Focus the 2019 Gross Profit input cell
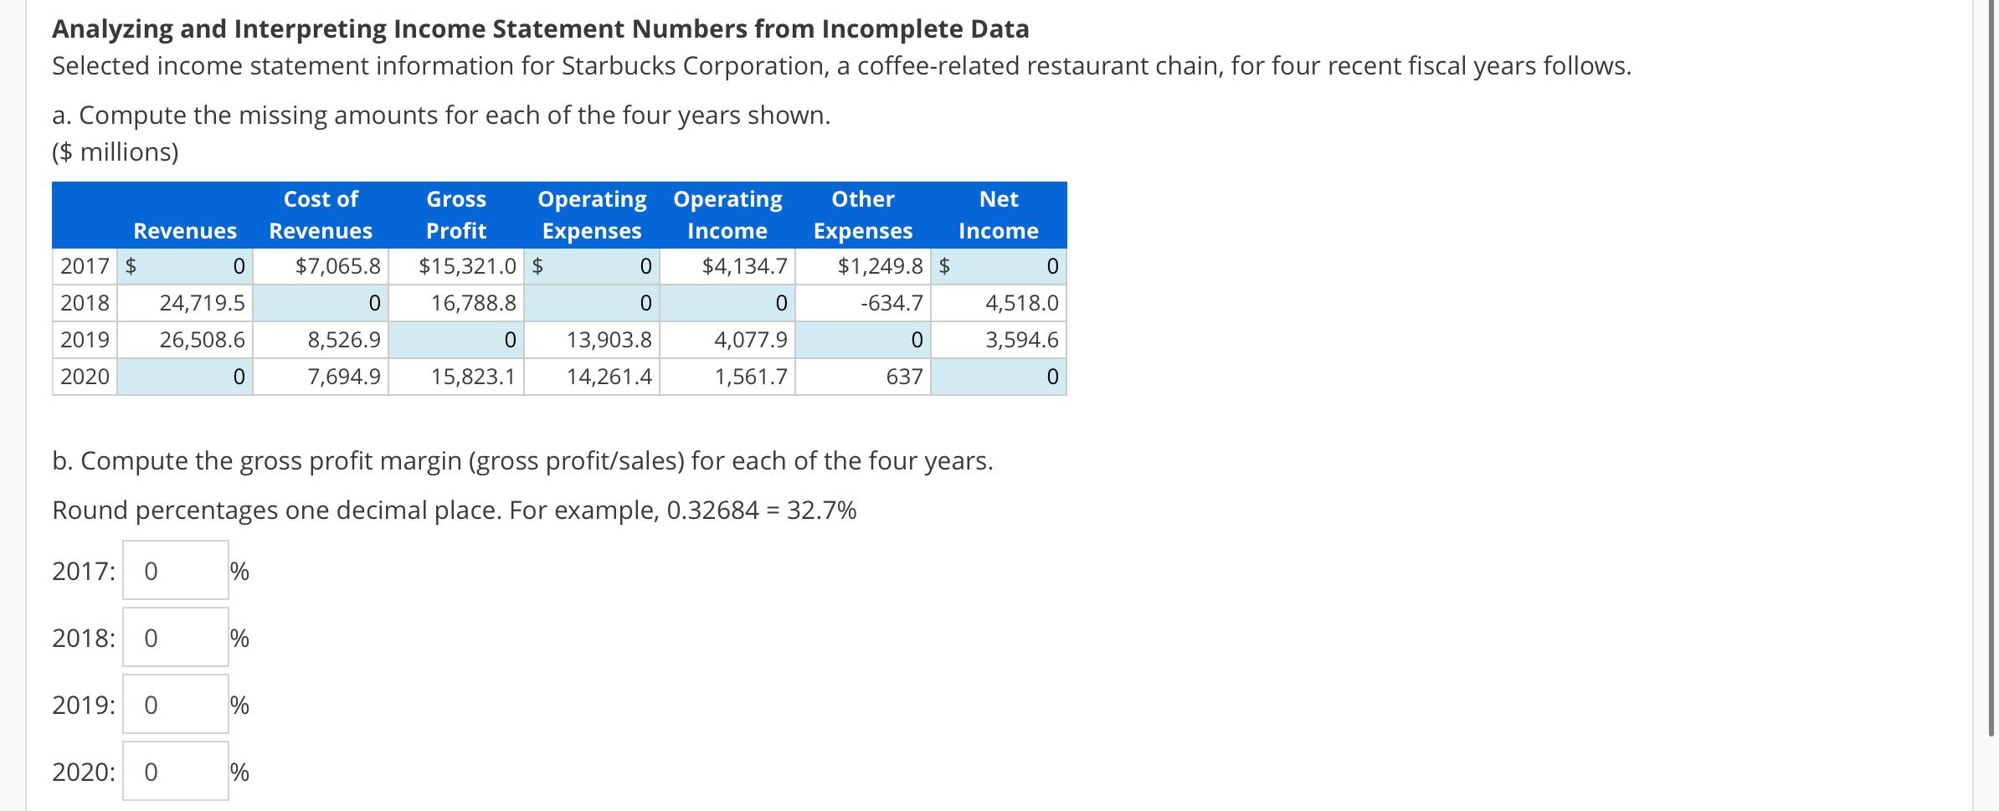The width and height of the screenshot is (1999, 811). [x=456, y=340]
